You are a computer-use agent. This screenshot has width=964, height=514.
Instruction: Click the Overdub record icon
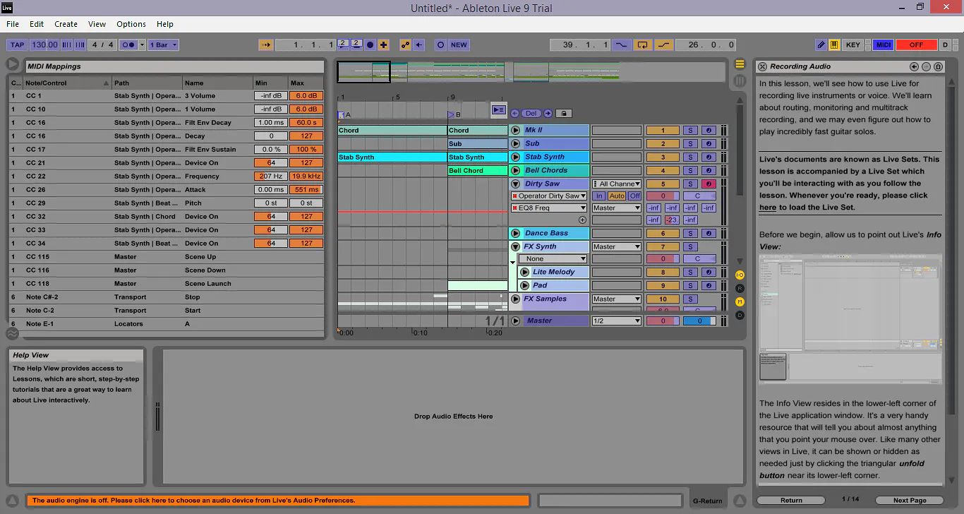383,44
